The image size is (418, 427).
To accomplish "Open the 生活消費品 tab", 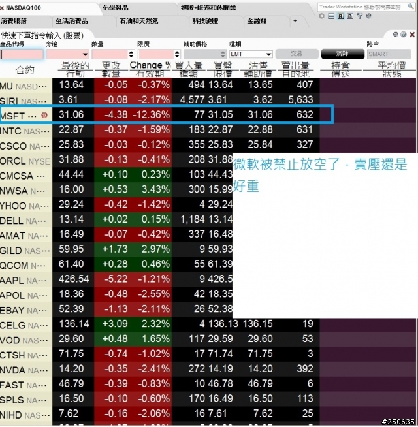I will tap(72, 21).
